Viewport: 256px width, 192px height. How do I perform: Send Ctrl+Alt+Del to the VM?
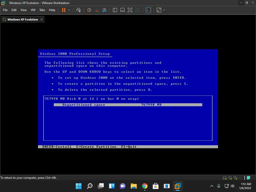tap(78, 10)
